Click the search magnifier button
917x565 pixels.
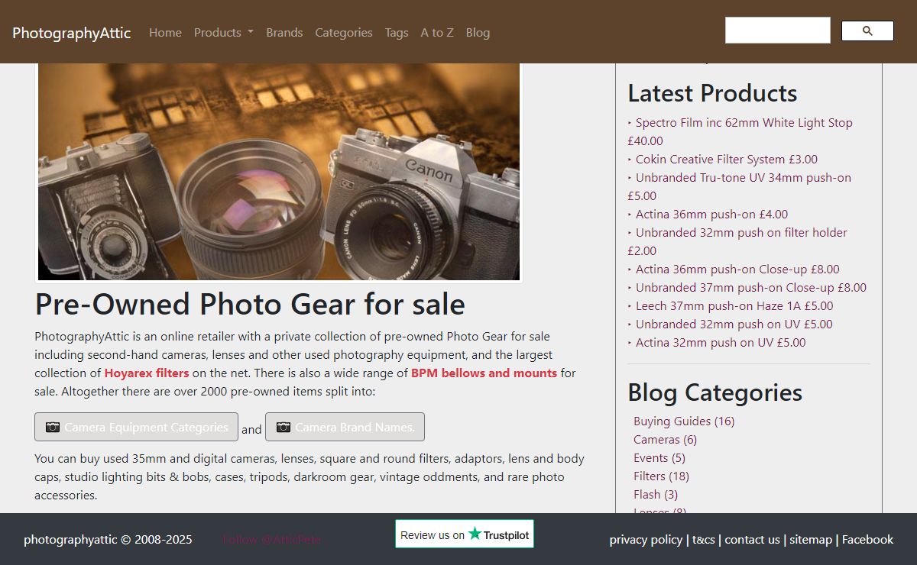(x=867, y=31)
